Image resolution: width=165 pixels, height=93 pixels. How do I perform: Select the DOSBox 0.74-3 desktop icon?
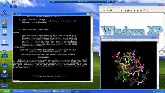point(5,24)
